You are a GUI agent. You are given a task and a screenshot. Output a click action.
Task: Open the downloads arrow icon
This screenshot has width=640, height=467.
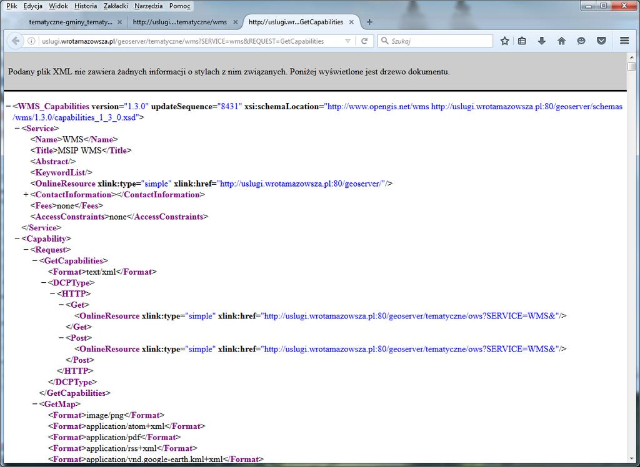coord(542,41)
